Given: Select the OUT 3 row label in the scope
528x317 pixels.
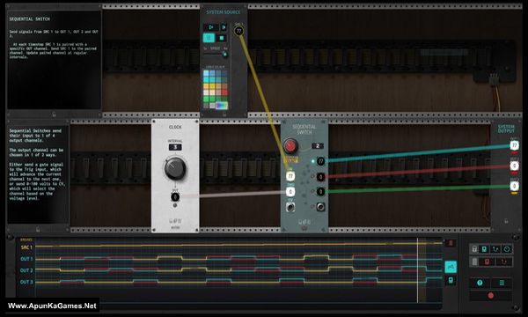Looking at the screenshot, I should 26,282.
